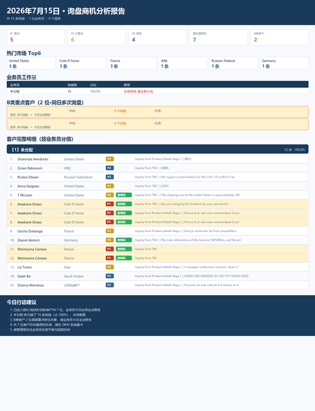Viewport: 315px width, 411px height.
Task: Click the report title 询盘商机分析报告
Action: (96, 11)
